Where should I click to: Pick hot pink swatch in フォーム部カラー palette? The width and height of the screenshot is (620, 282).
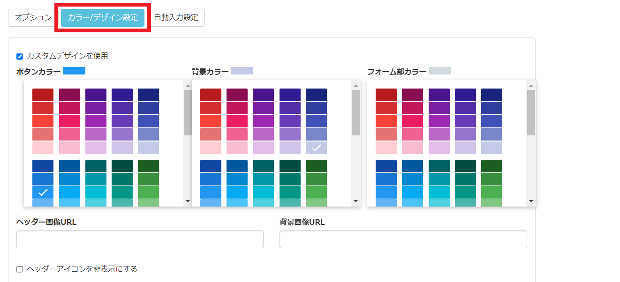(x=412, y=121)
